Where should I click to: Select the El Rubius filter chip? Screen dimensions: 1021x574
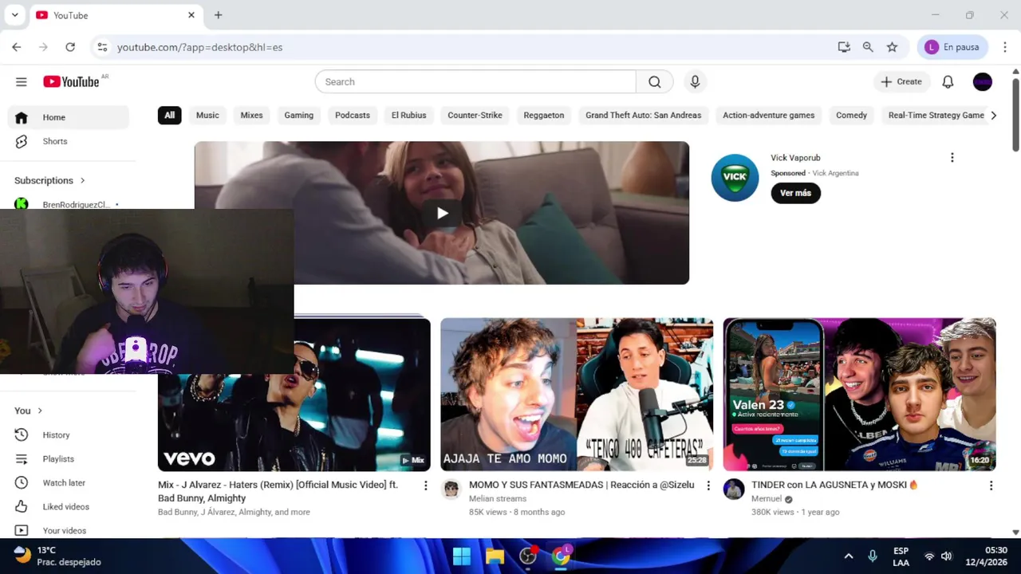[x=408, y=115]
